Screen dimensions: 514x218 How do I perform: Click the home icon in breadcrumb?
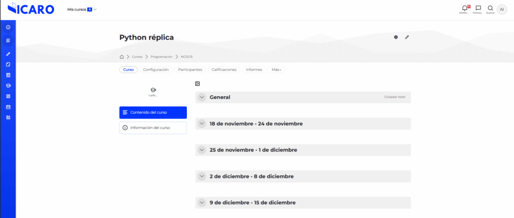(121, 57)
